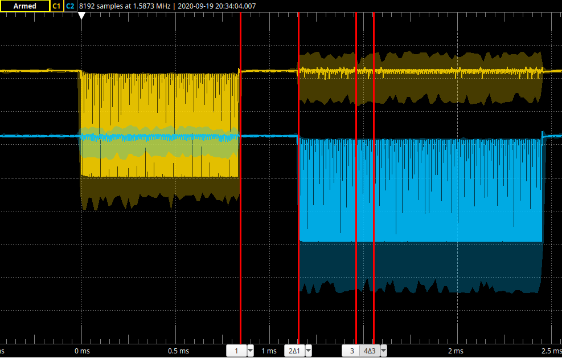Open the dropdown beside 4Δ3 cursor

click(x=384, y=351)
